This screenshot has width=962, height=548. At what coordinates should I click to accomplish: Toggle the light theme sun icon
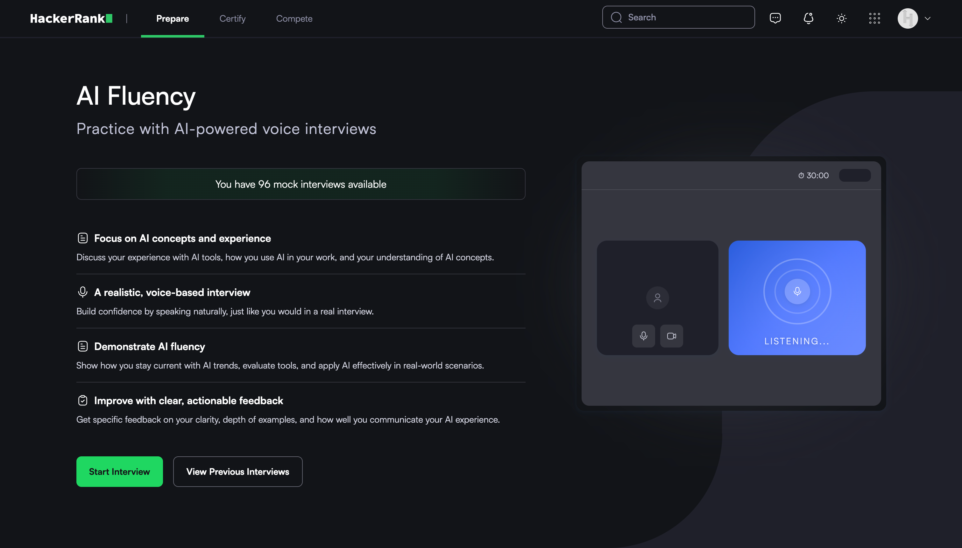[x=842, y=18]
